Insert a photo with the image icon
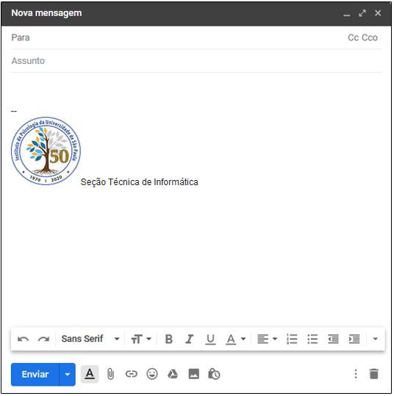The width and height of the screenshot is (394, 396). 194,374
